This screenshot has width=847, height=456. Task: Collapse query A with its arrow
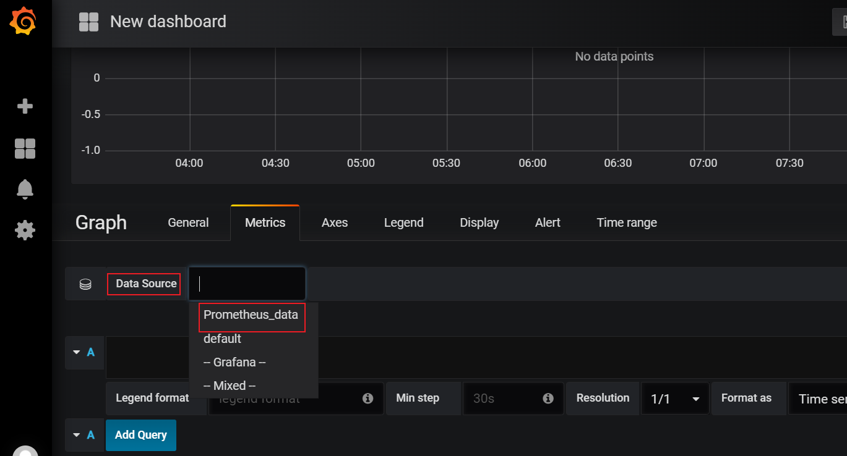(x=77, y=352)
